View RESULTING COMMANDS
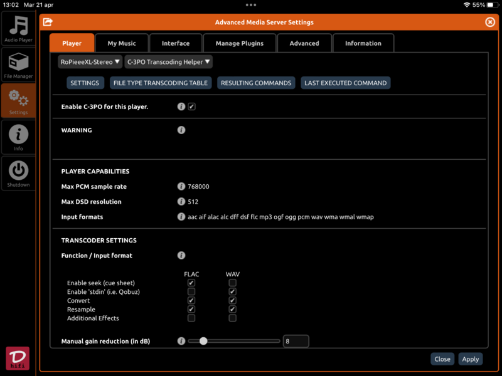Screen dimensions: 502x376 pyautogui.click(x=256, y=83)
